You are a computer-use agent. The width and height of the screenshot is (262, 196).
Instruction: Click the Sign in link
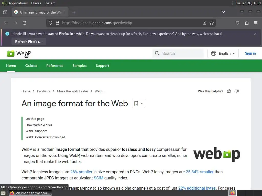point(250,53)
